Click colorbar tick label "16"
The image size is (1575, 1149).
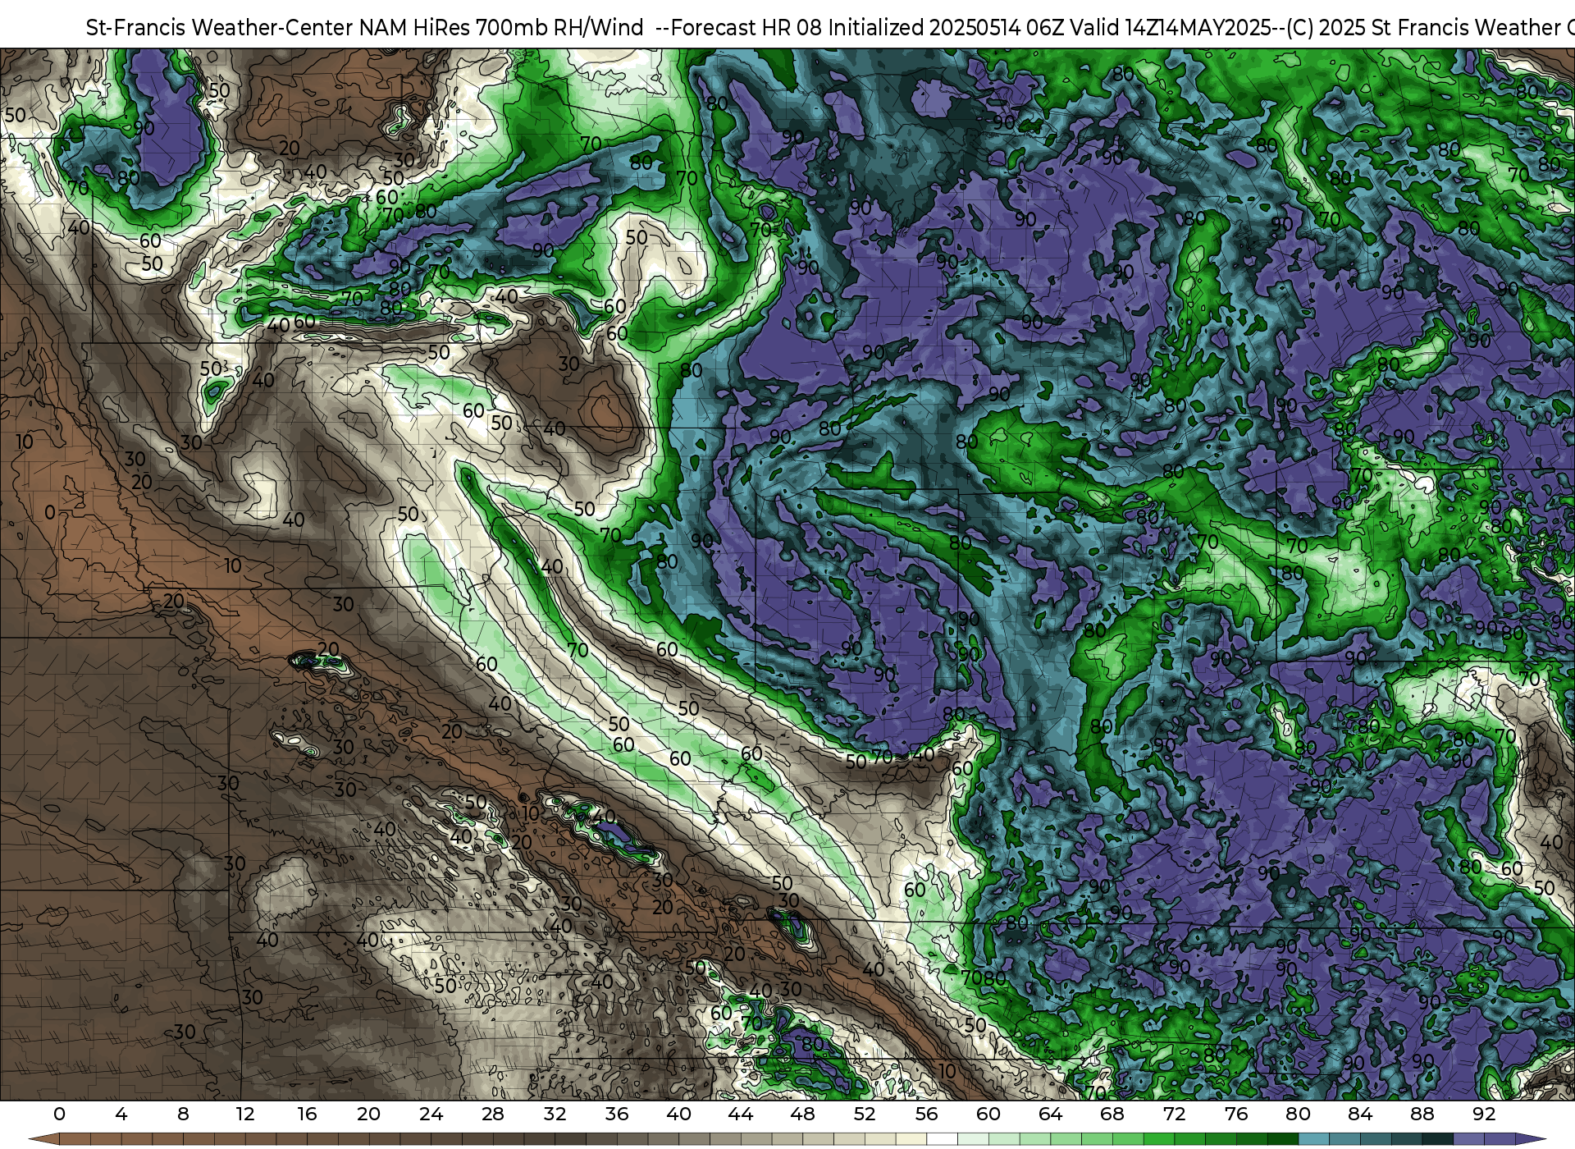(307, 1115)
